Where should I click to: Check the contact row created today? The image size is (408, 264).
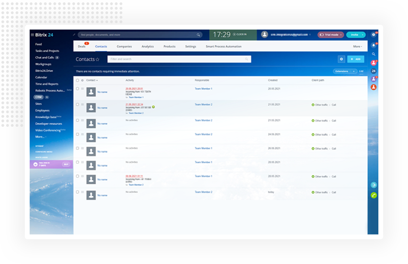(77, 192)
